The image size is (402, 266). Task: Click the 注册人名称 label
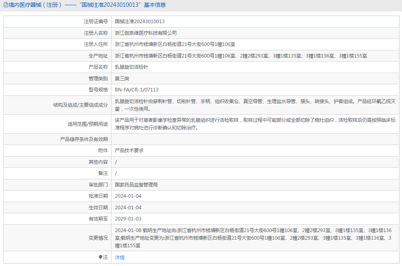point(96,33)
